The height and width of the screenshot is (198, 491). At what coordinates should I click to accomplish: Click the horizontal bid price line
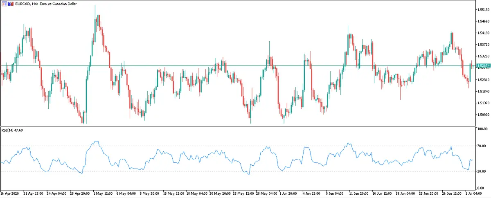tap(237, 65)
